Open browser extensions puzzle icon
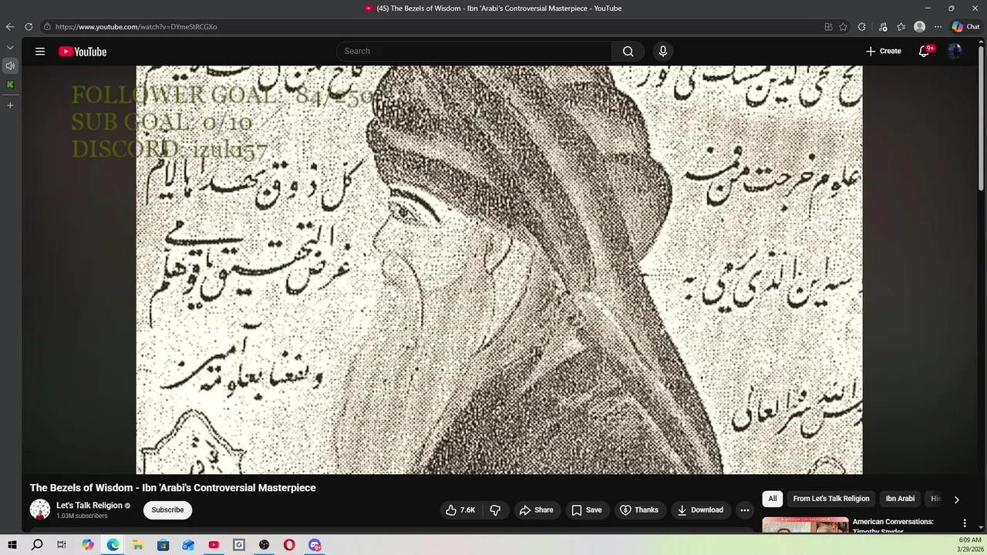The height and width of the screenshot is (555, 987). point(862,26)
